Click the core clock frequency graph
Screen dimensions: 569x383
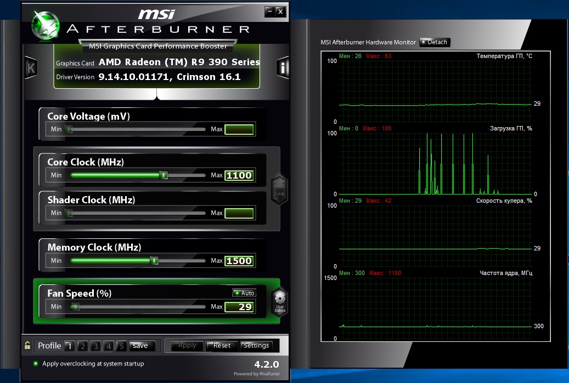(x=436, y=308)
